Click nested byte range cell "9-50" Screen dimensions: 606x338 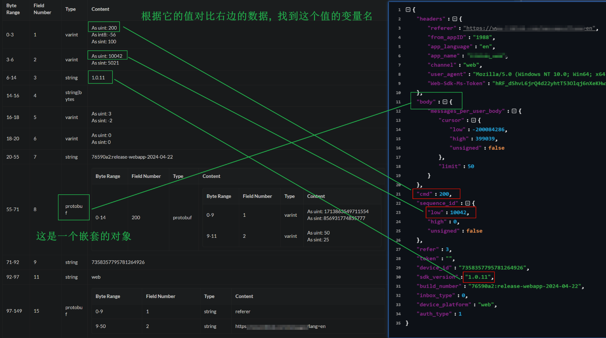tap(101, 326)
